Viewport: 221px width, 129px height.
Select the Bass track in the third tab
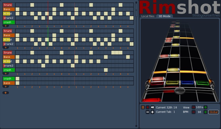tap(9, 57)
